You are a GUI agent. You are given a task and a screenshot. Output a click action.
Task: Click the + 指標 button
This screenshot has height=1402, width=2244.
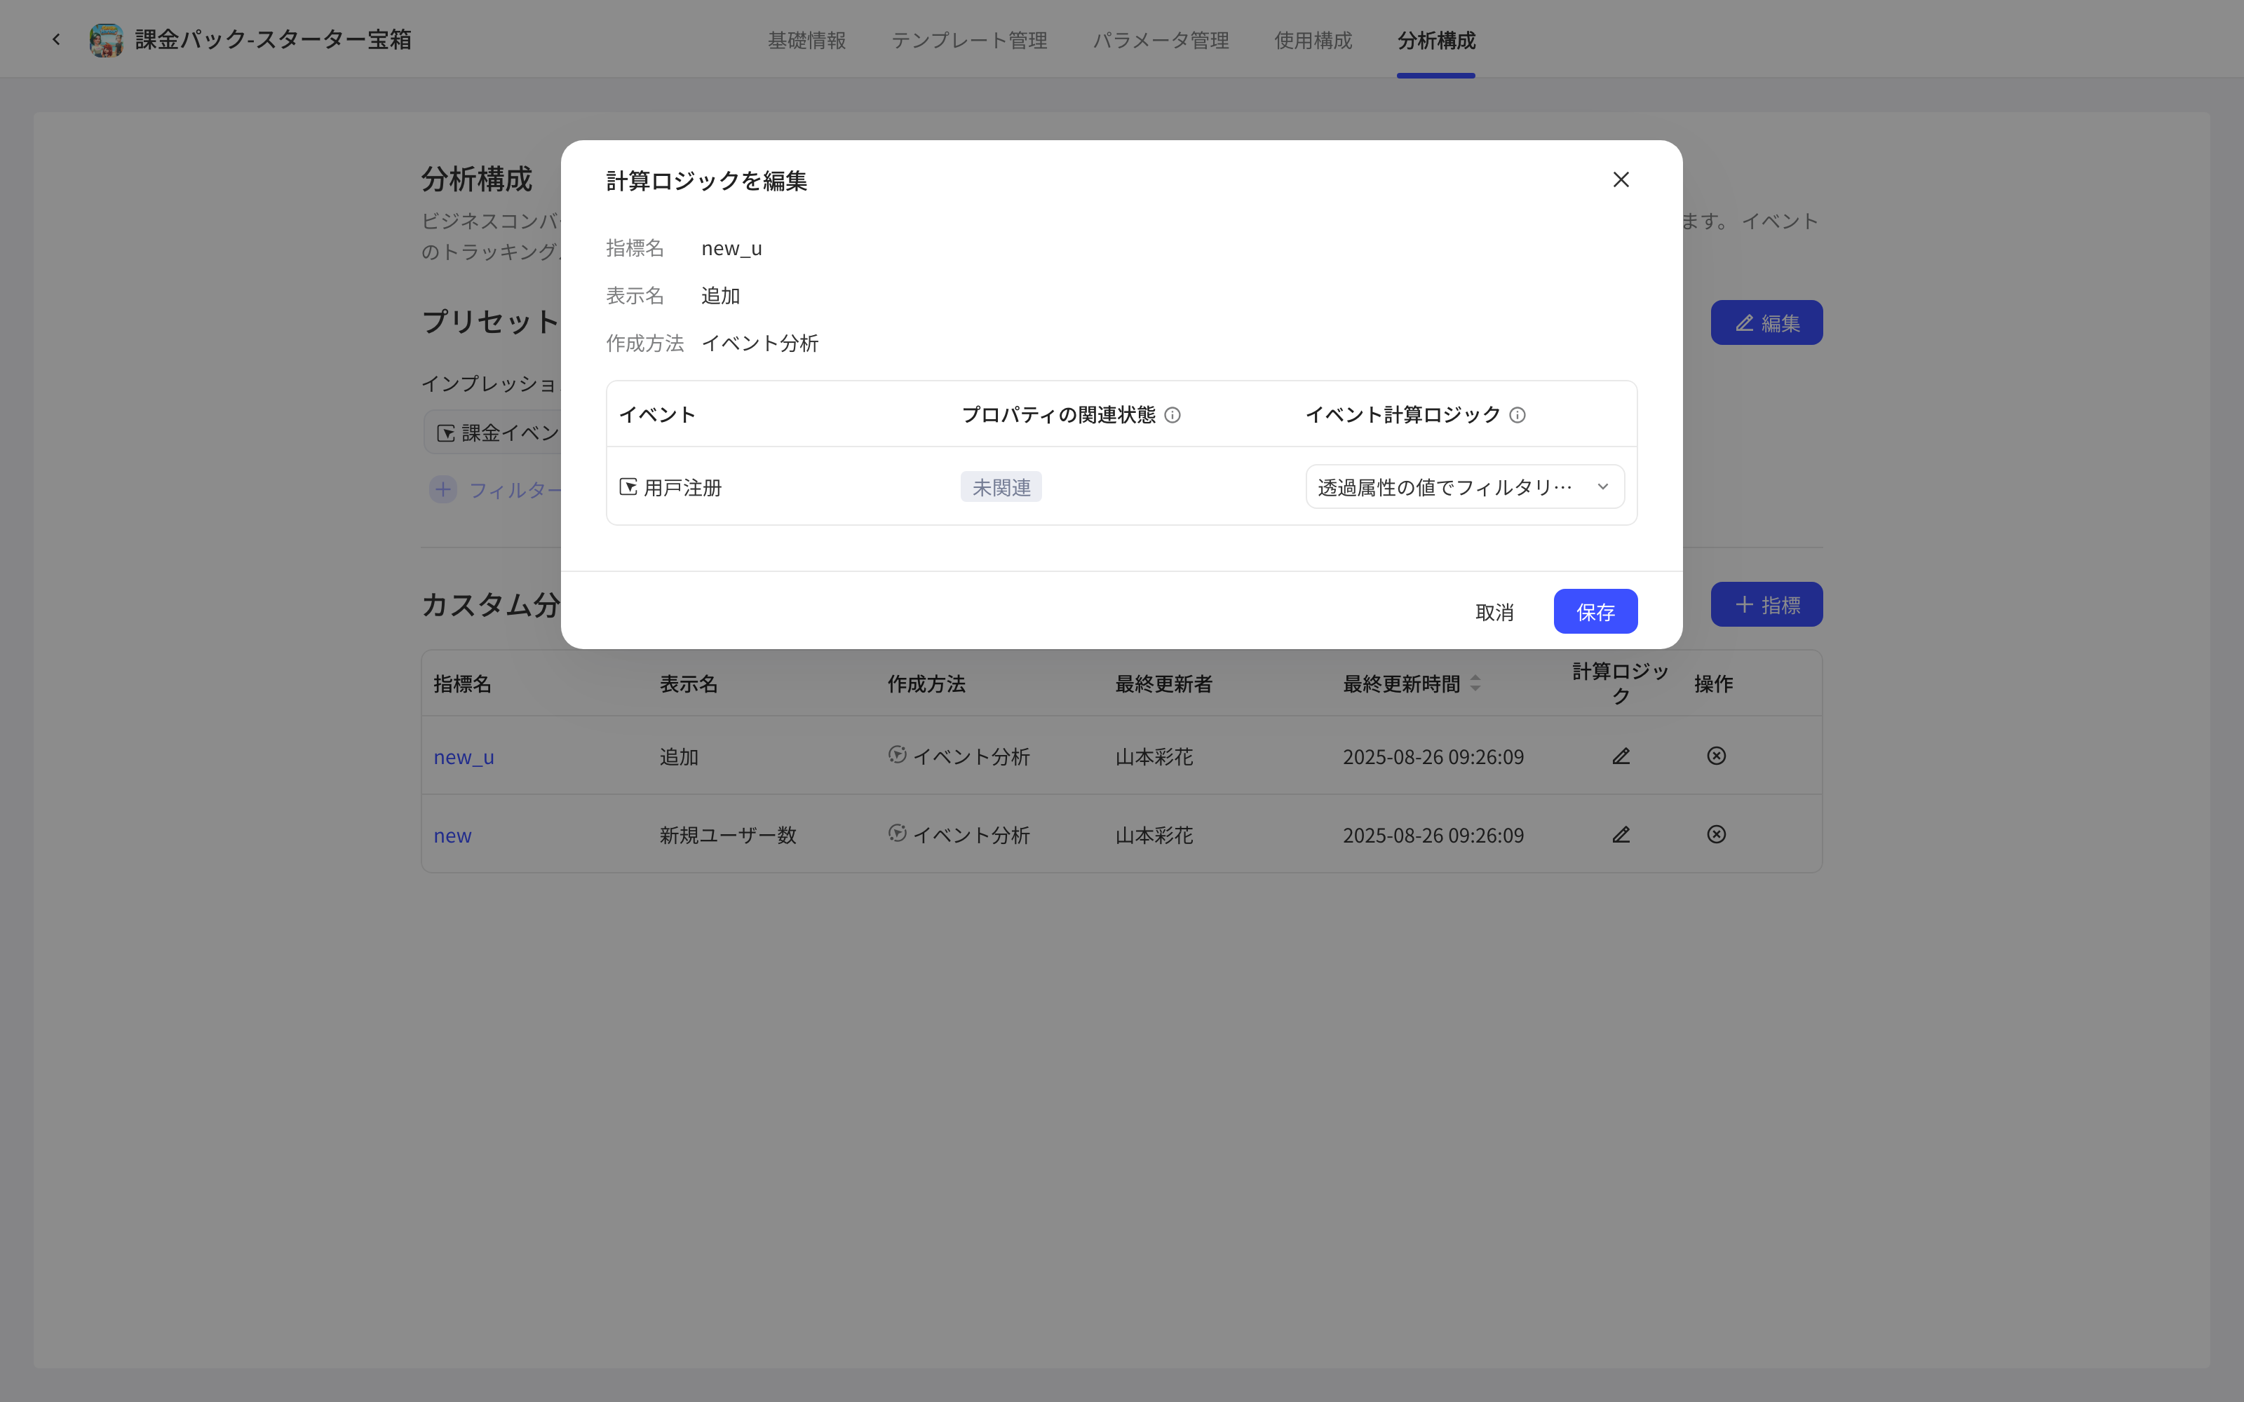(x=1766, y=604)
